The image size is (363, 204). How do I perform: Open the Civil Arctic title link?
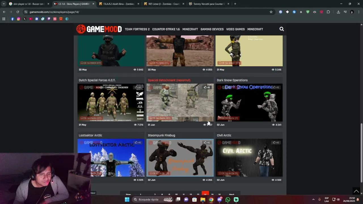[x=224, y=135]
